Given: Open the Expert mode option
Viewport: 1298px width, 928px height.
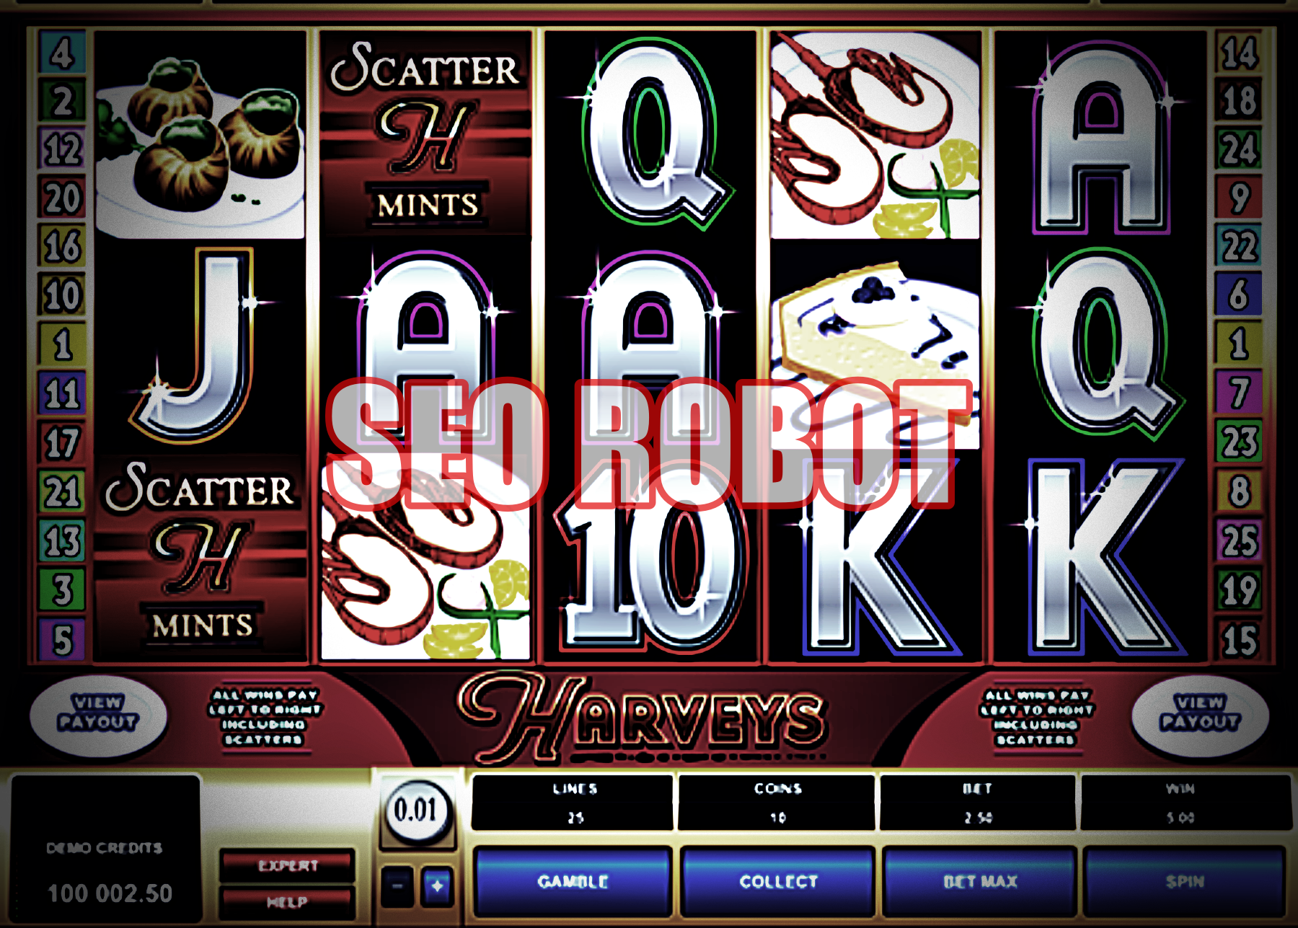Looking at the screenshot, I should click(x=288, y=865).
